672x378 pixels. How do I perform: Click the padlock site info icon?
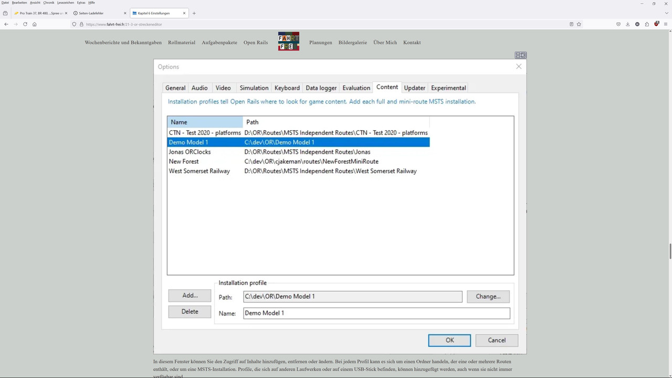(x=81, y=24)
